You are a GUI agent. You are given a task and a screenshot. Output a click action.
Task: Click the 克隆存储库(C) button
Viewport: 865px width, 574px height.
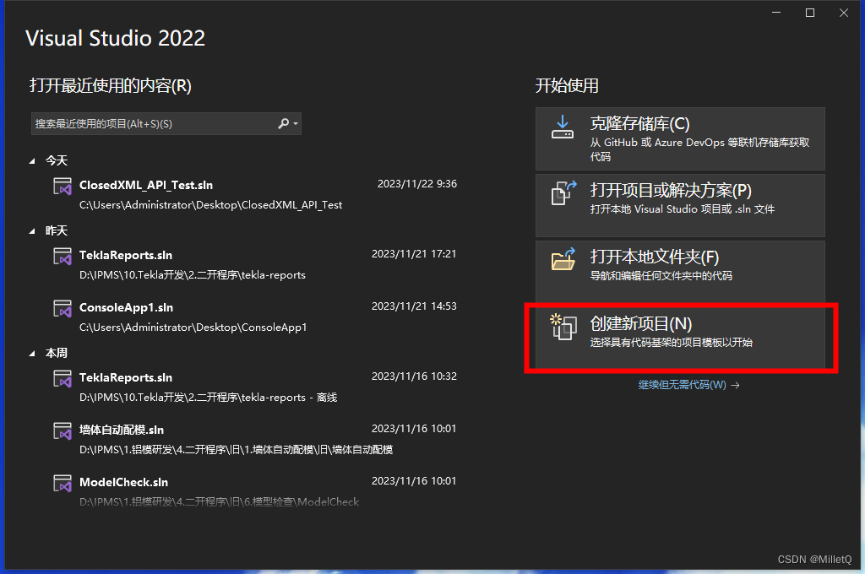[680, 139]
